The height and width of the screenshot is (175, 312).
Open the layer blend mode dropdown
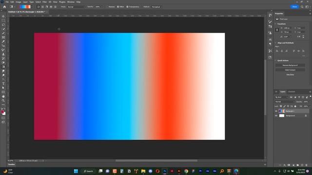(x=285, y=102)
